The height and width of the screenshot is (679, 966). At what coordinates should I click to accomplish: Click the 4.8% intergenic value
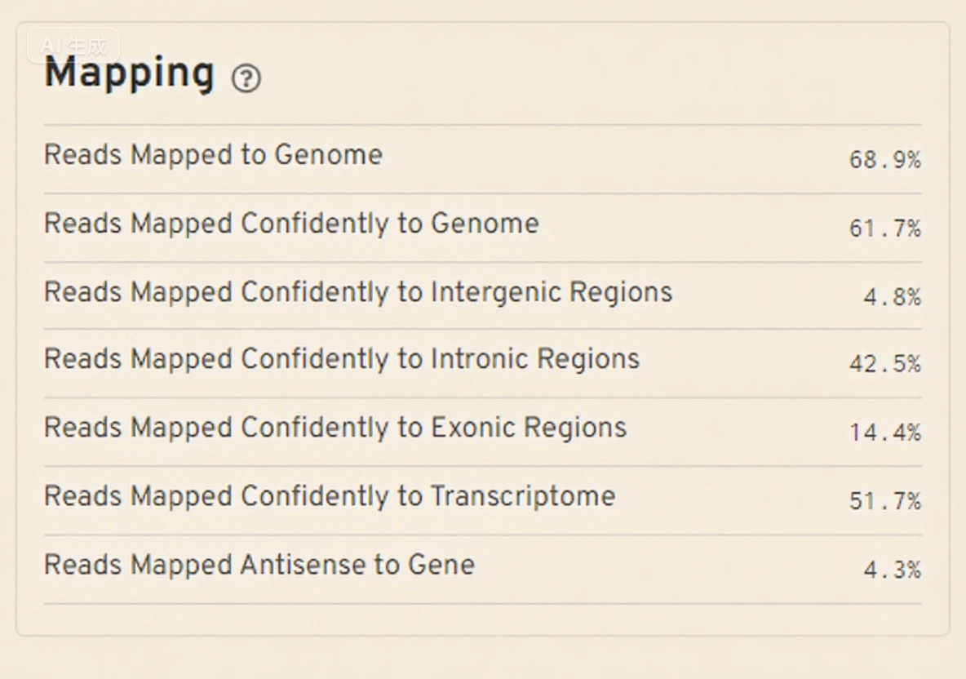tap(892, 298)
